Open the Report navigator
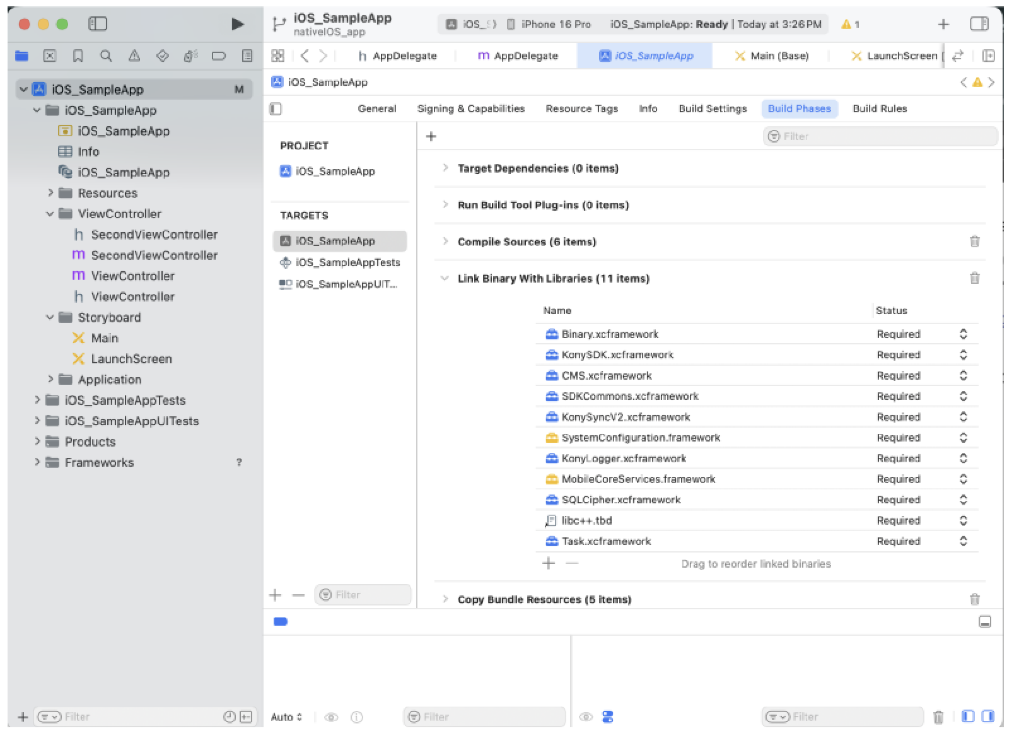 pyautogui.click(x=247, y=56)
